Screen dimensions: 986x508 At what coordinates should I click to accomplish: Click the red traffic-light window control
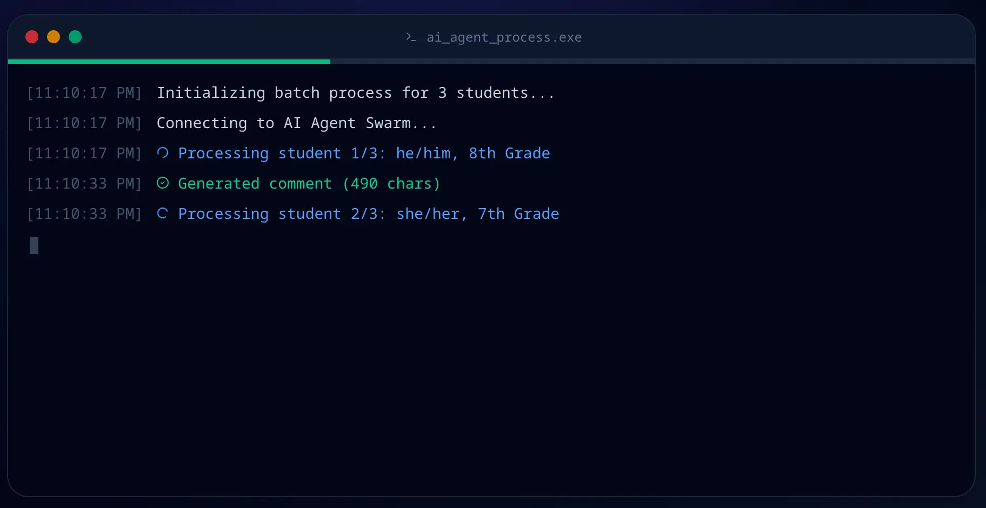pos(31,37)
